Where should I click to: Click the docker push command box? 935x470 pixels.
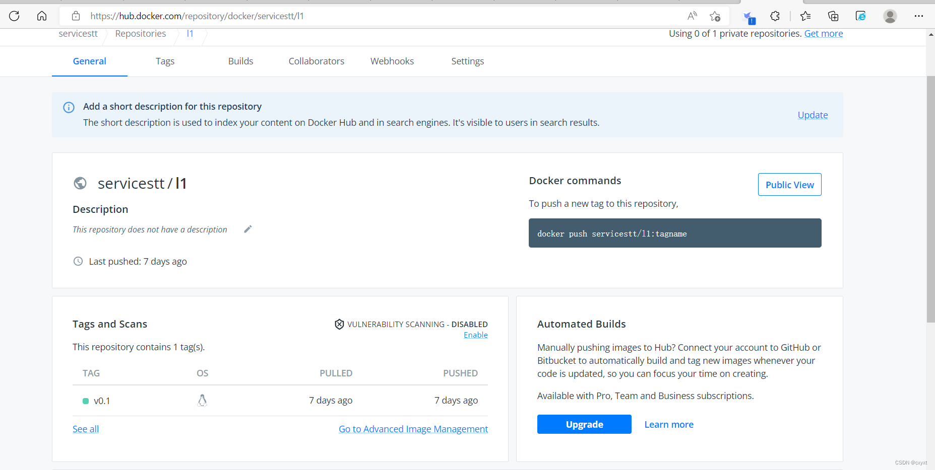click(675, 233)
